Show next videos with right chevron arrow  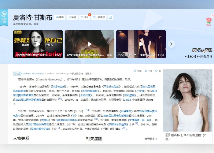(172, 44)
